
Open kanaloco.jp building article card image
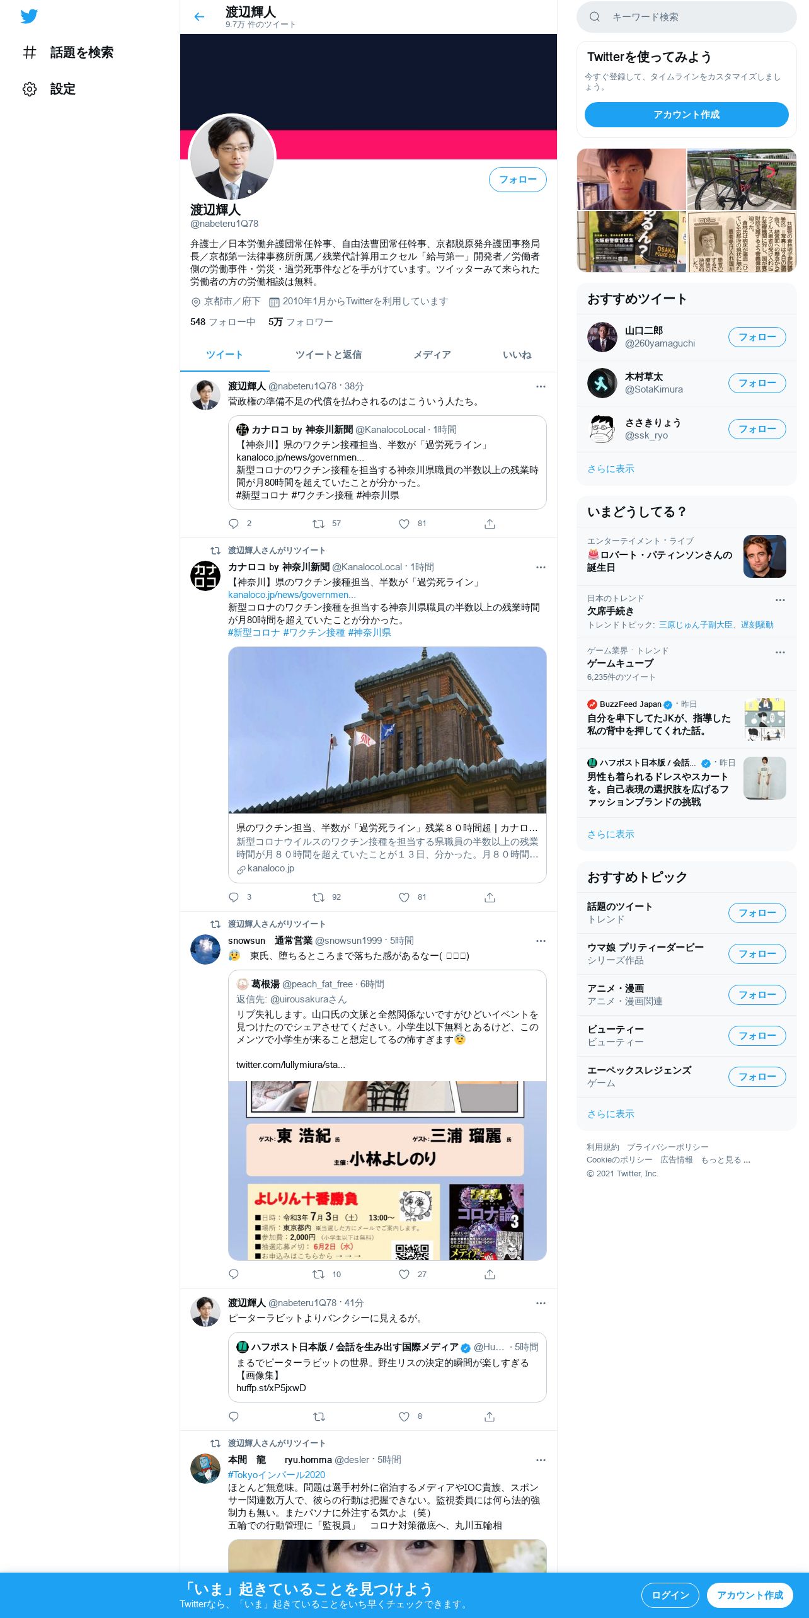coord(387,730)
